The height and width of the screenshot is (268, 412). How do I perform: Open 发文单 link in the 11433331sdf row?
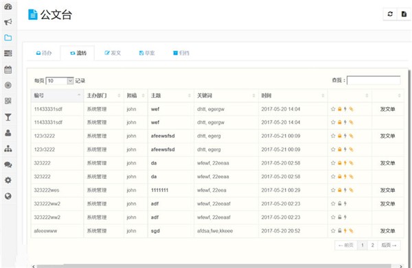[x=387, y=109]
